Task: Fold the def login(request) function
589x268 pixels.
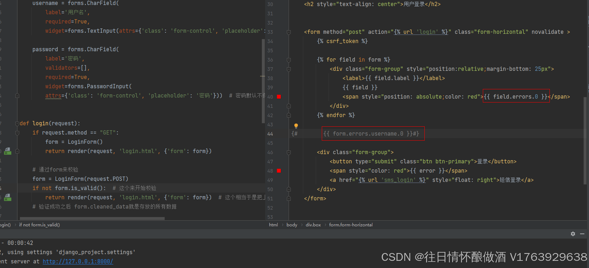Action: (17, 124)
